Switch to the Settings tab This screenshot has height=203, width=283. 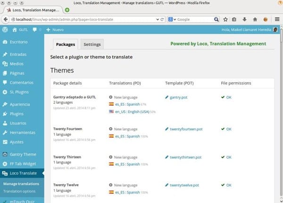[x=92, y=44]
